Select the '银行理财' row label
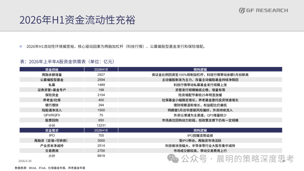The width and height of the screenshot is (304, 171). pyautogui.click(x=52, y=105)
